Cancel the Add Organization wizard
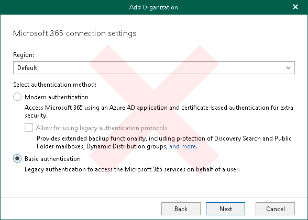This screenshot has height=220, width=308. [x=275, y=209]
